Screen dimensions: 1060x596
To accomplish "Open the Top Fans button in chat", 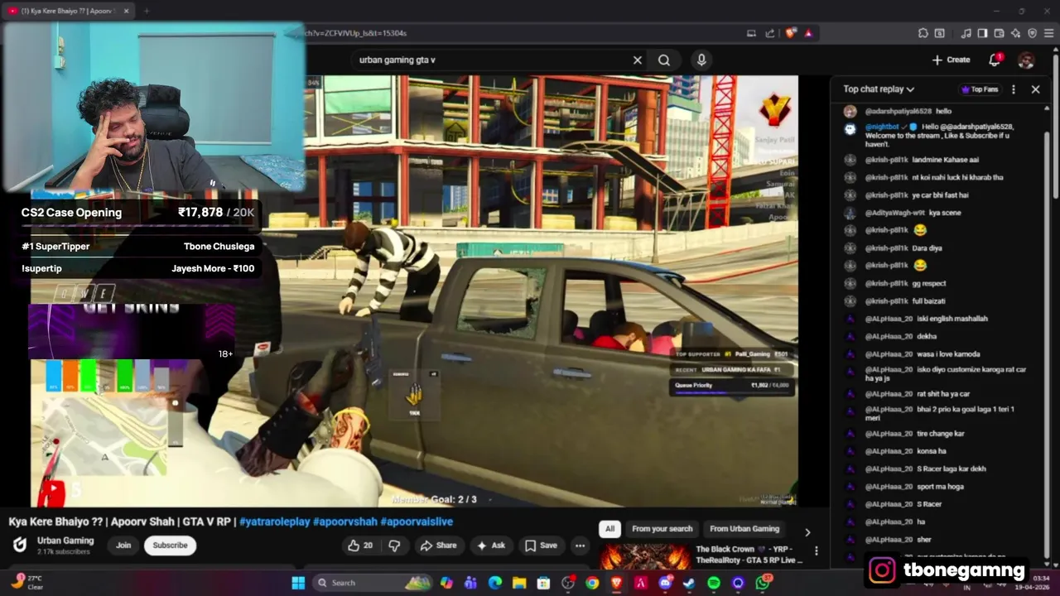I will [x=980, y=89].
